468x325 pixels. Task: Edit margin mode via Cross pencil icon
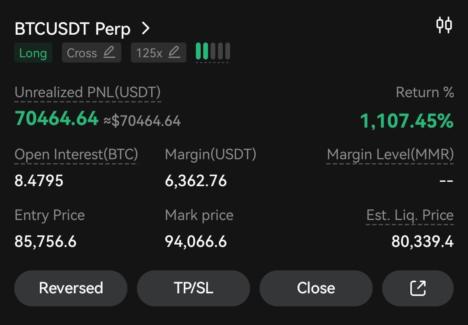109,53
